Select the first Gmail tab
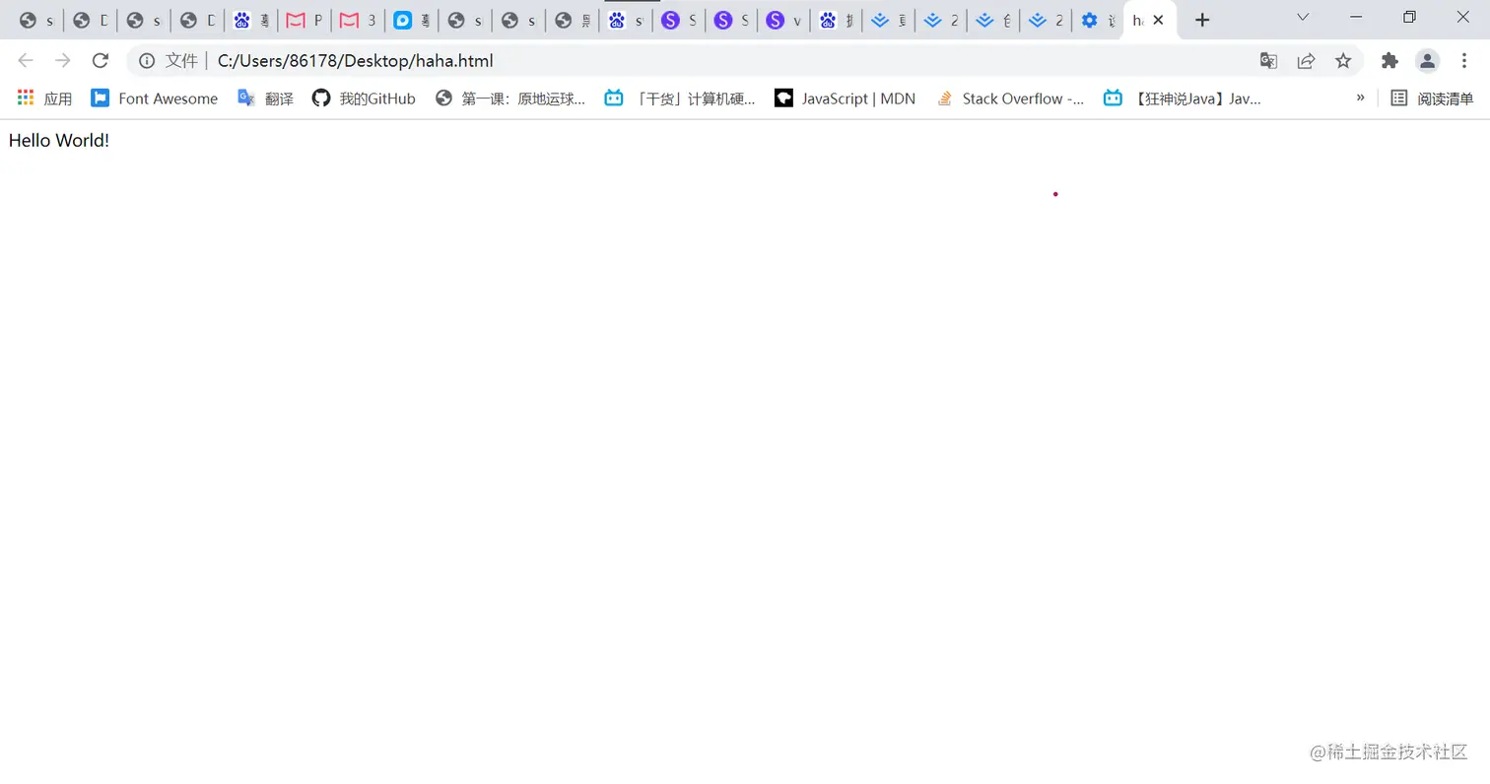The height and width of the screenshot is (784, 1490). (304, 19)
